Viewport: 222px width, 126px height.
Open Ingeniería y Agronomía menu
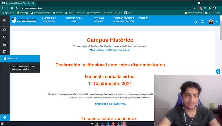(49, 20)
